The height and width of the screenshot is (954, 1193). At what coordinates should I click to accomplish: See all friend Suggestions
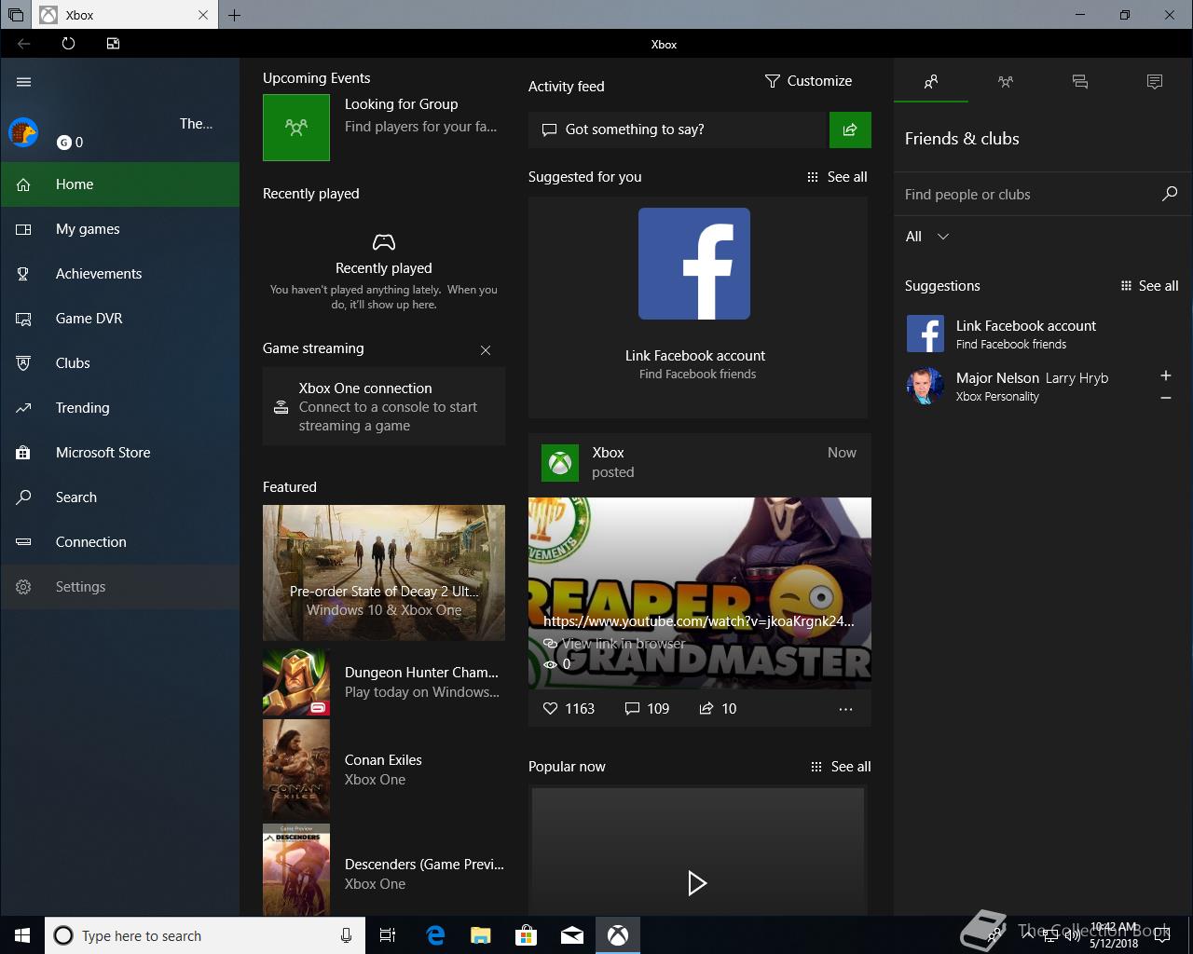point(1149,286)
